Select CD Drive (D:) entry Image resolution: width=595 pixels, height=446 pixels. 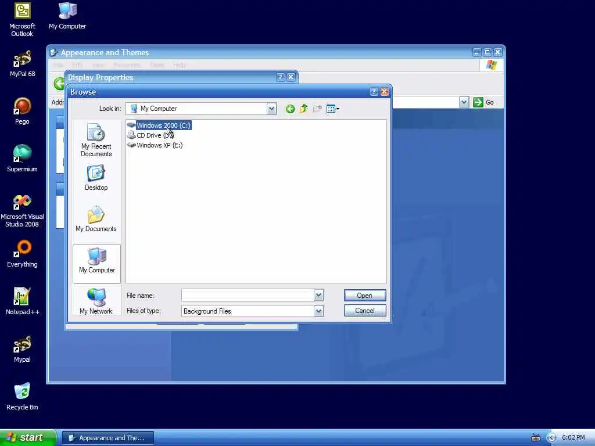coord(150,135)
